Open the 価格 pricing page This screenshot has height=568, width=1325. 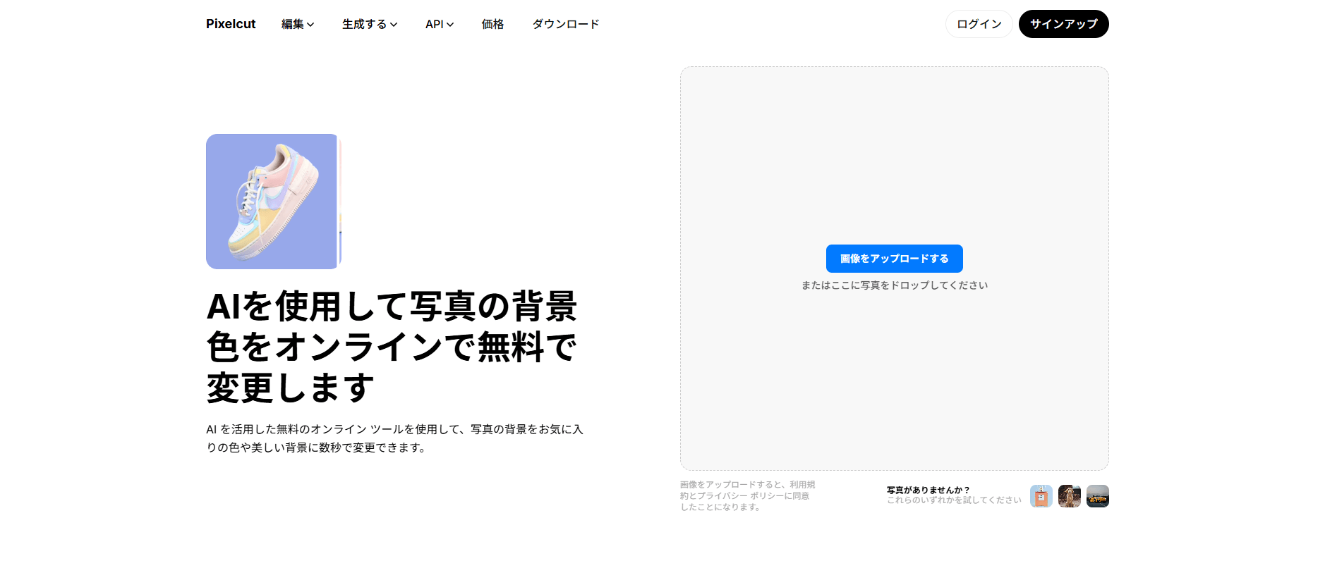point(492,24)
